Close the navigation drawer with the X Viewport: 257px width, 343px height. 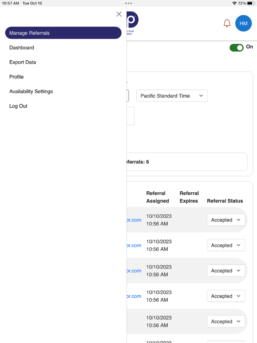(119, 14)
